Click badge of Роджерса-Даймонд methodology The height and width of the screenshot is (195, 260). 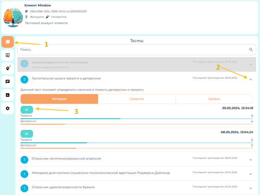(x=24, y=174)
